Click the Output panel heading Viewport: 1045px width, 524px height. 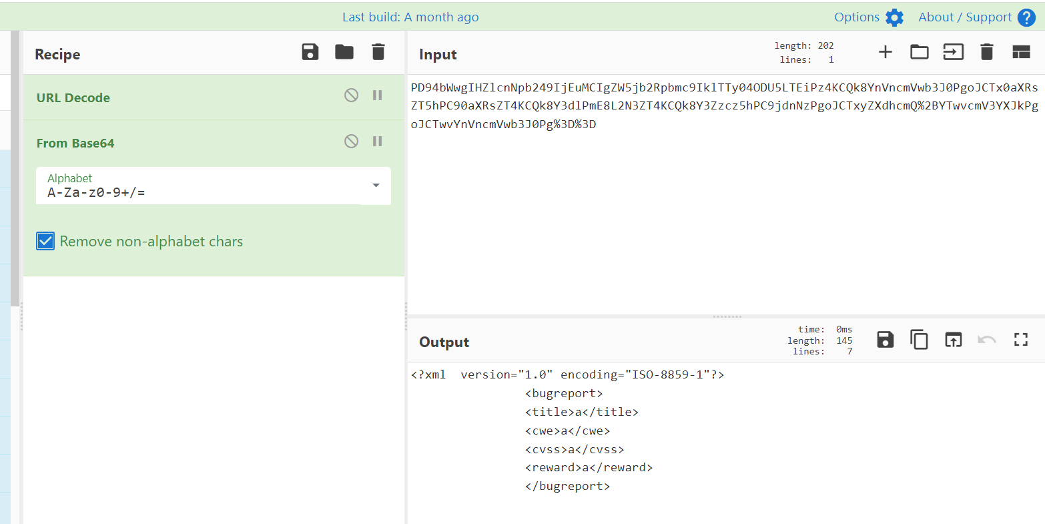pyautogui.click(x=444, y=342)
